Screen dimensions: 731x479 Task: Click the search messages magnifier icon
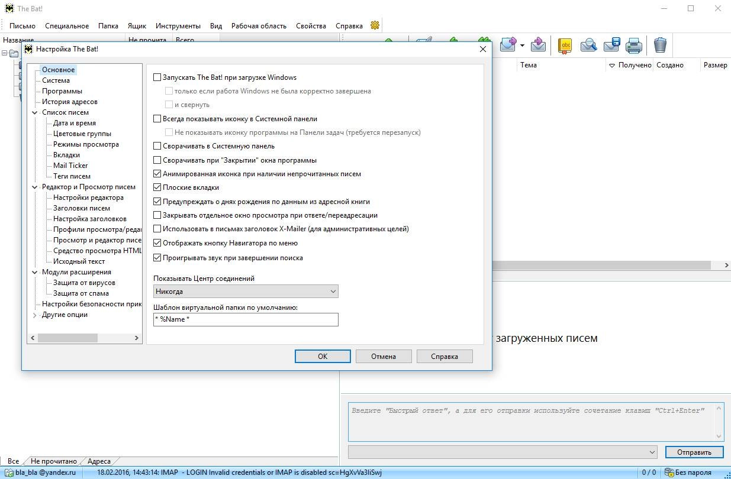click(588, 45)
